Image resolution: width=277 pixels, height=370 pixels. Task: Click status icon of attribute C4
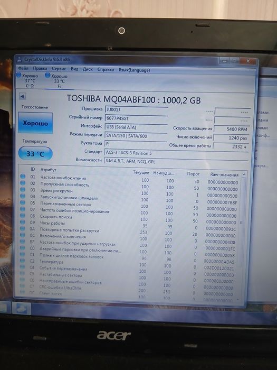point(22,266)
